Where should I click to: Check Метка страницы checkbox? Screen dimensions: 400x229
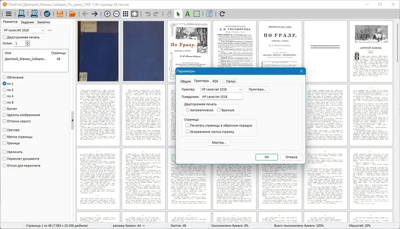coord(4,136)
